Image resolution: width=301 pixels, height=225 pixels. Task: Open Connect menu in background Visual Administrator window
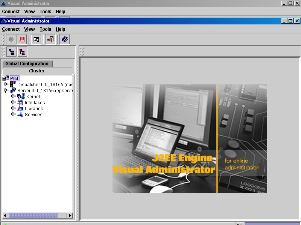[11, 12]
